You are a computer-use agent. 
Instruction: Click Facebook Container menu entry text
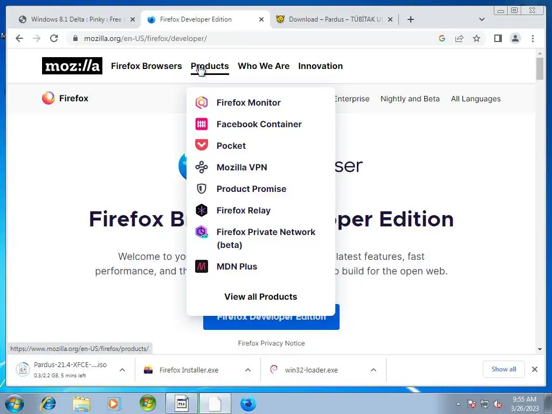259,124
